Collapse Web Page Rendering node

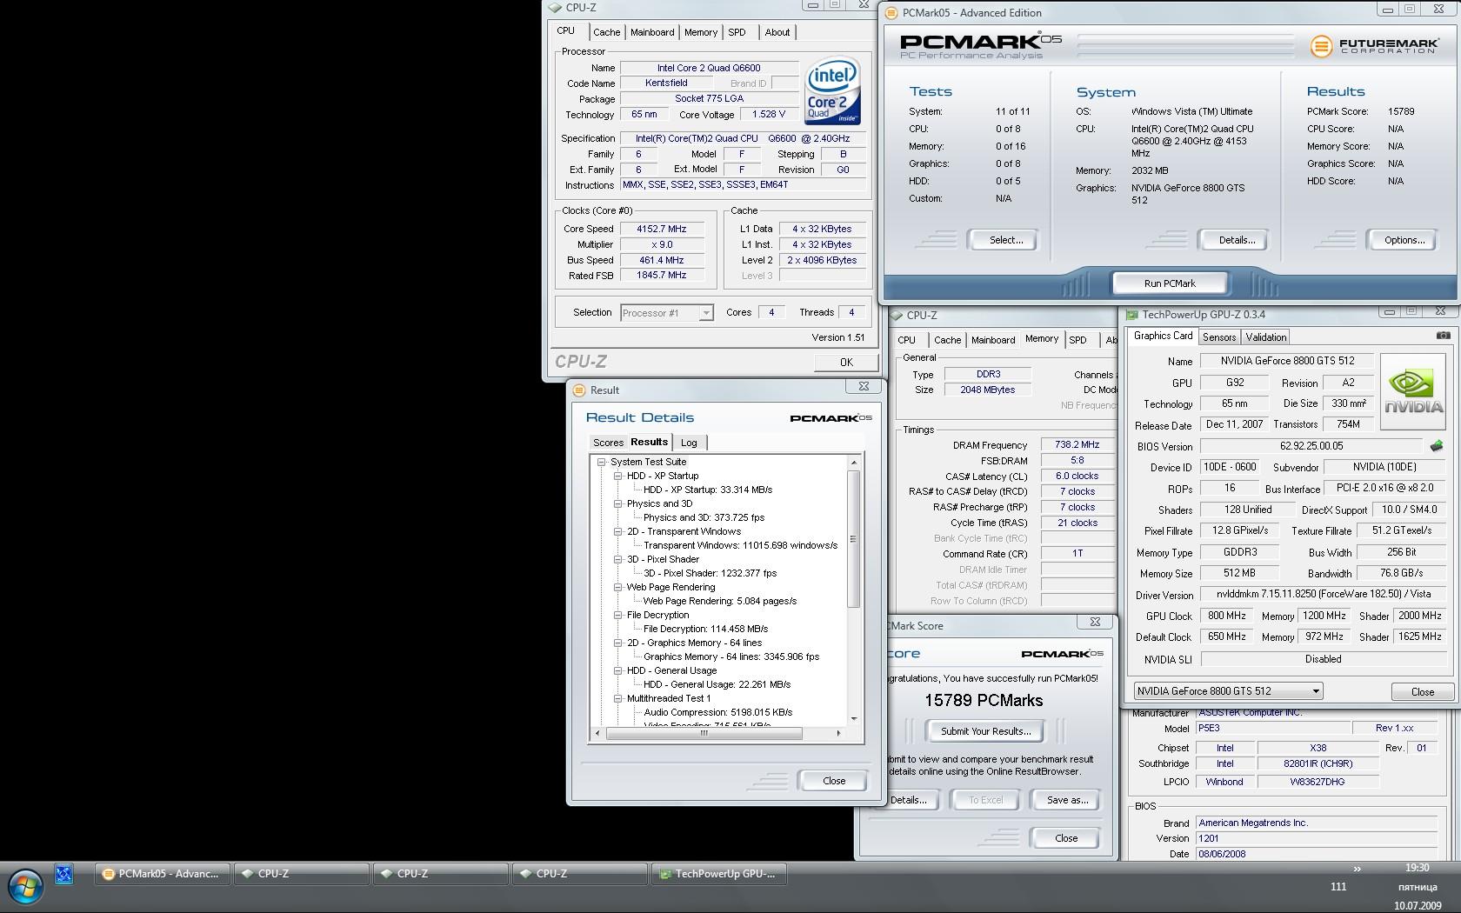click(x=617, y=588)
